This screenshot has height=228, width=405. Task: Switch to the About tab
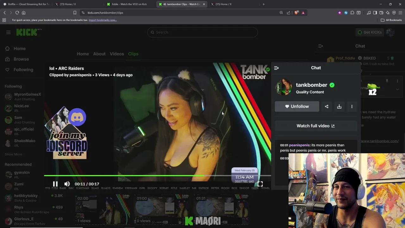99,54
